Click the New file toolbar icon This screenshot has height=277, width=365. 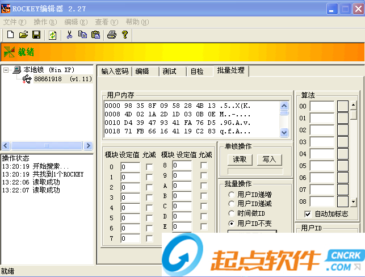(10, 35)
